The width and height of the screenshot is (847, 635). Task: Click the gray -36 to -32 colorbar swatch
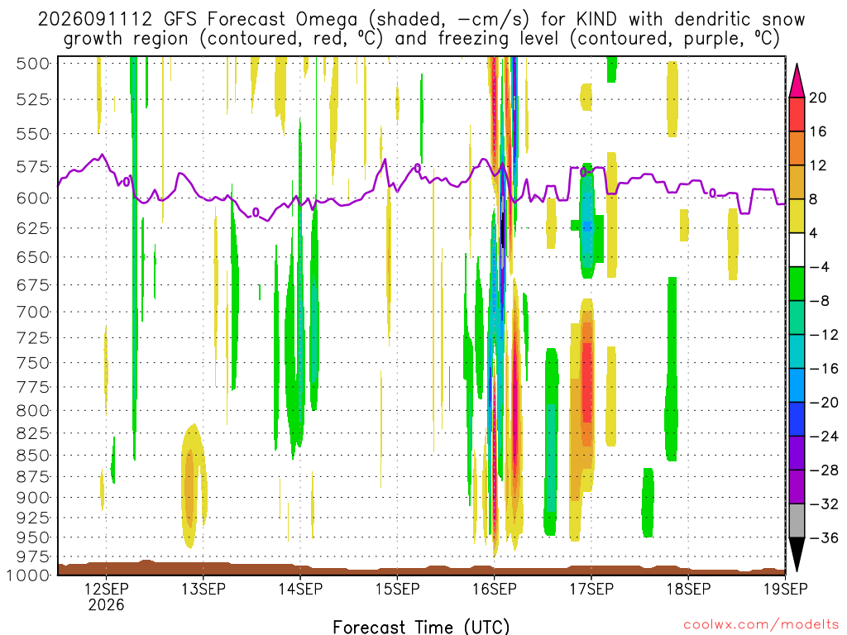pyautogui.click(x=797, y=521)
